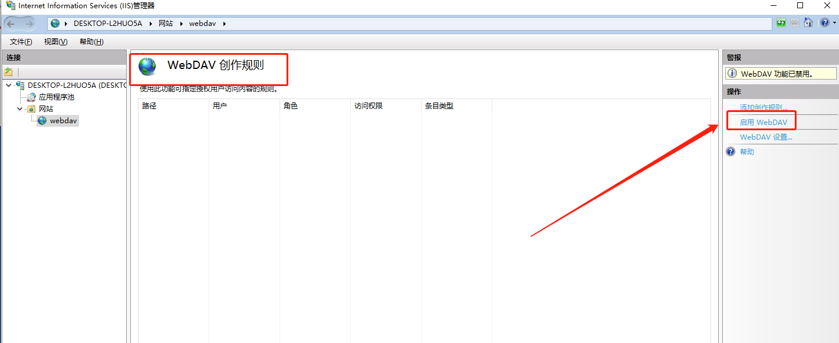Click the 帮助 link in 操作 pane
839x343 pixels.
(747, 151)
